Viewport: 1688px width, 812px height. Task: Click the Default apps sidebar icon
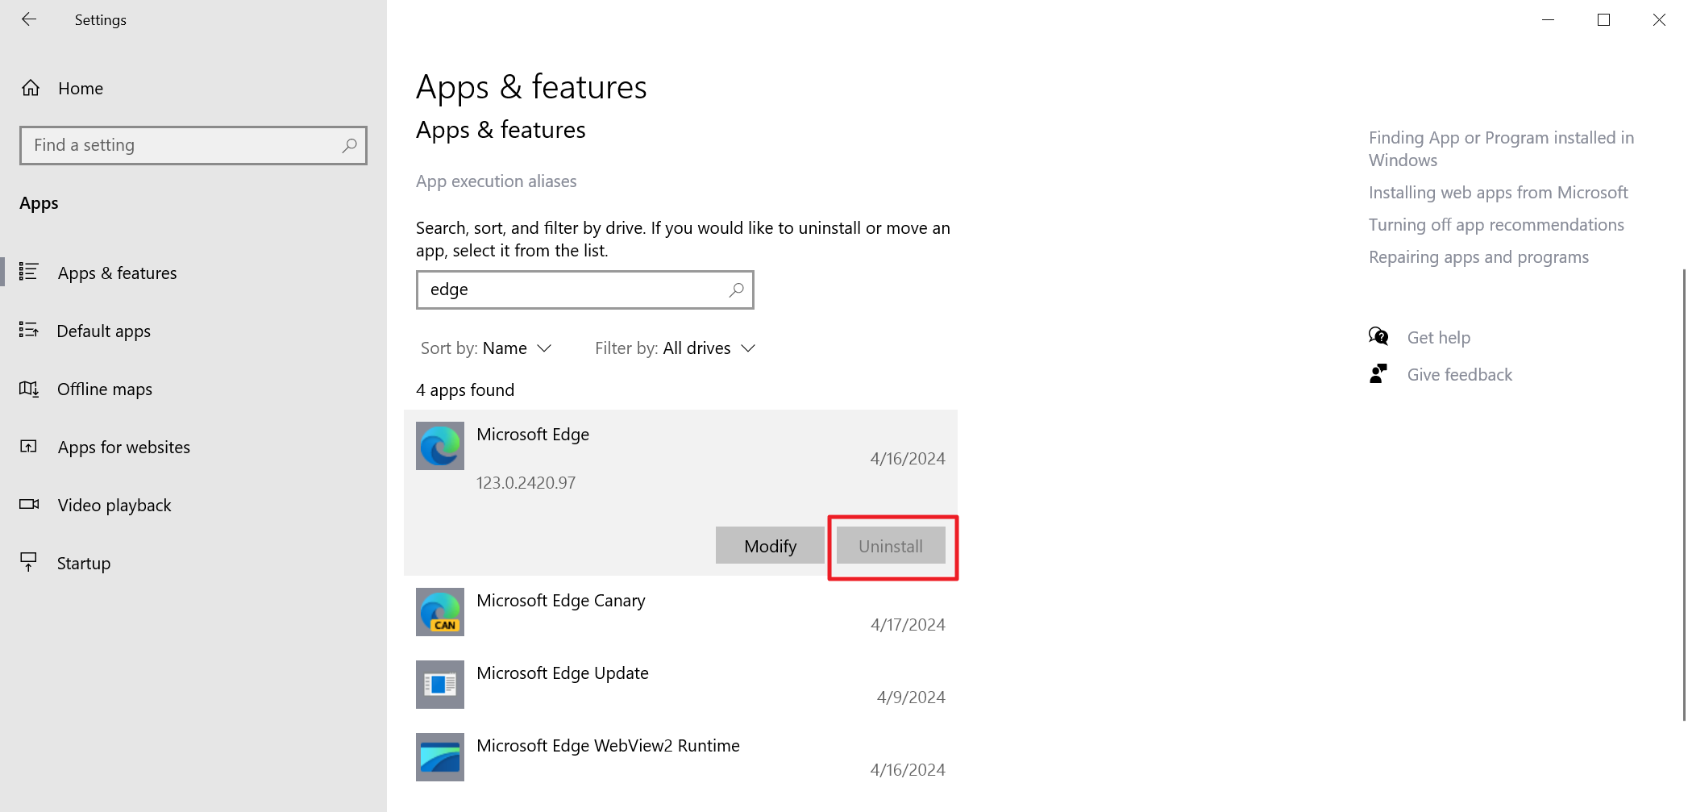[x=29, y=330]
